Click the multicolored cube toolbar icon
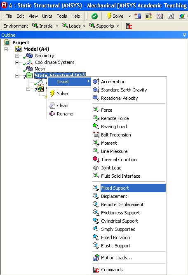The width and height of the screenshot is (188, 275). [x=182, y=16]
